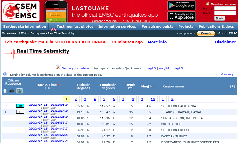The image size is (238, 143).
Task: Open the App Store badge
Action: 181,16
